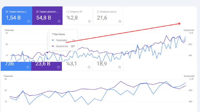Select the 23,6 B impressions card
200x112 pixels.
click(47, 66)
